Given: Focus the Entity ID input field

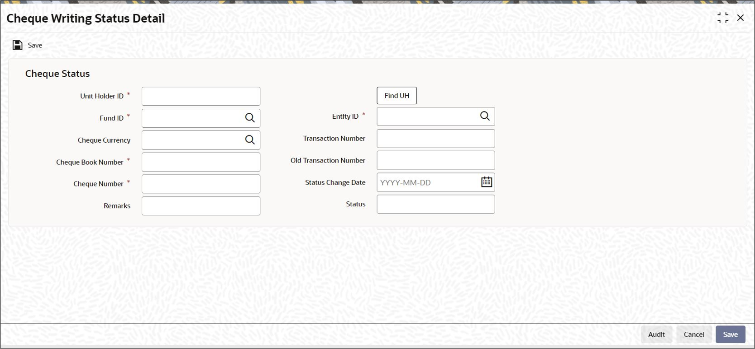Looking at the screenshot, I should [436, 116].
